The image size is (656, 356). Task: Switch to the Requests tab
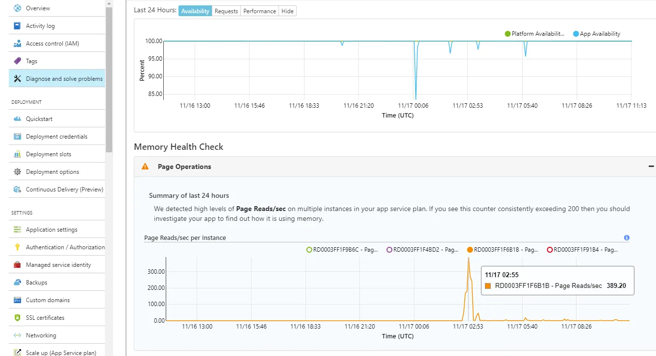(226, 11)
